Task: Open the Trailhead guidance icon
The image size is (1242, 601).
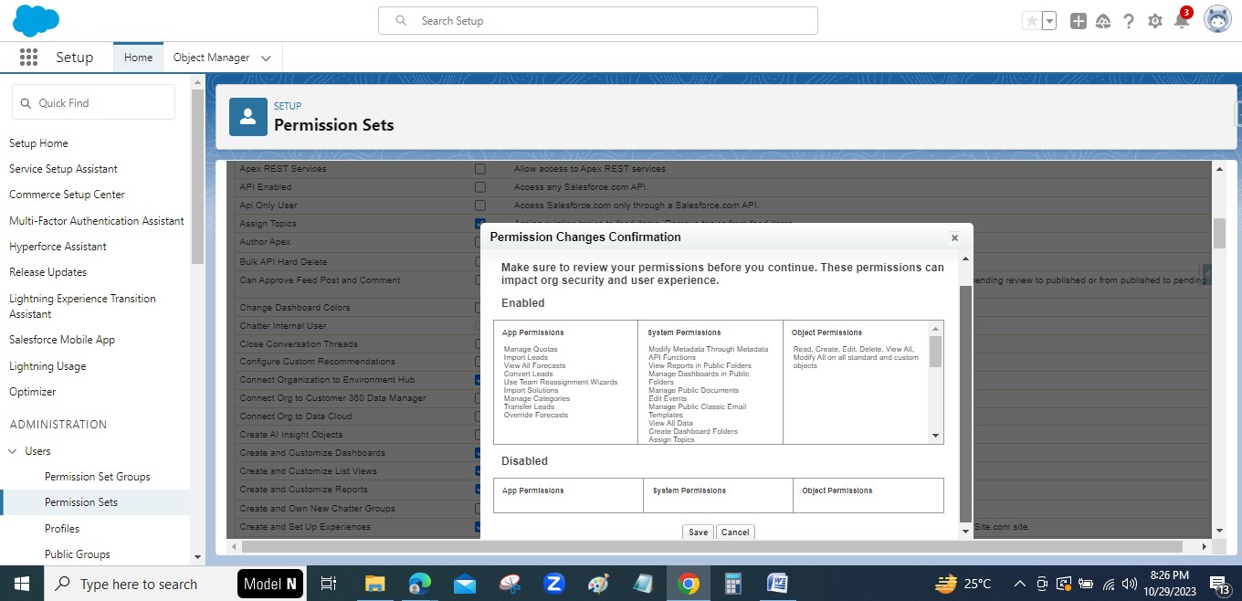Action: 1103,21
